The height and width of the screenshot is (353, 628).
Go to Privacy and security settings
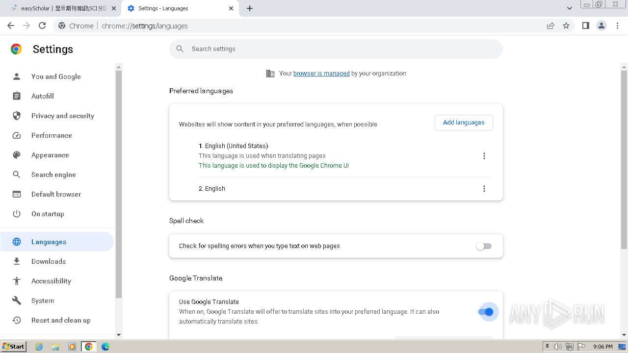tap(62, 116)
